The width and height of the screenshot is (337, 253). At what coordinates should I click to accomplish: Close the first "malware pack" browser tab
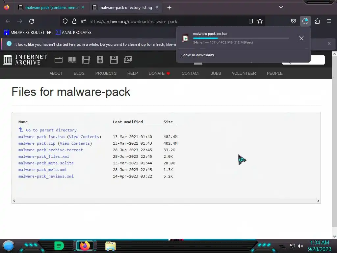(83, 8)
